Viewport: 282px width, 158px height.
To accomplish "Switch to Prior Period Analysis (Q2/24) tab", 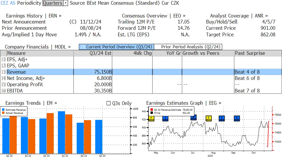I will [x=191, y=47].
